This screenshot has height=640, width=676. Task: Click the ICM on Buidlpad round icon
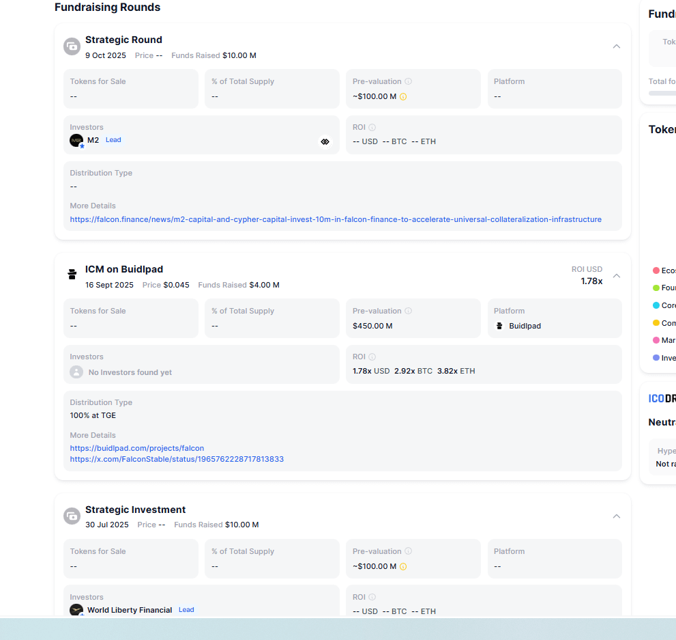72,275
